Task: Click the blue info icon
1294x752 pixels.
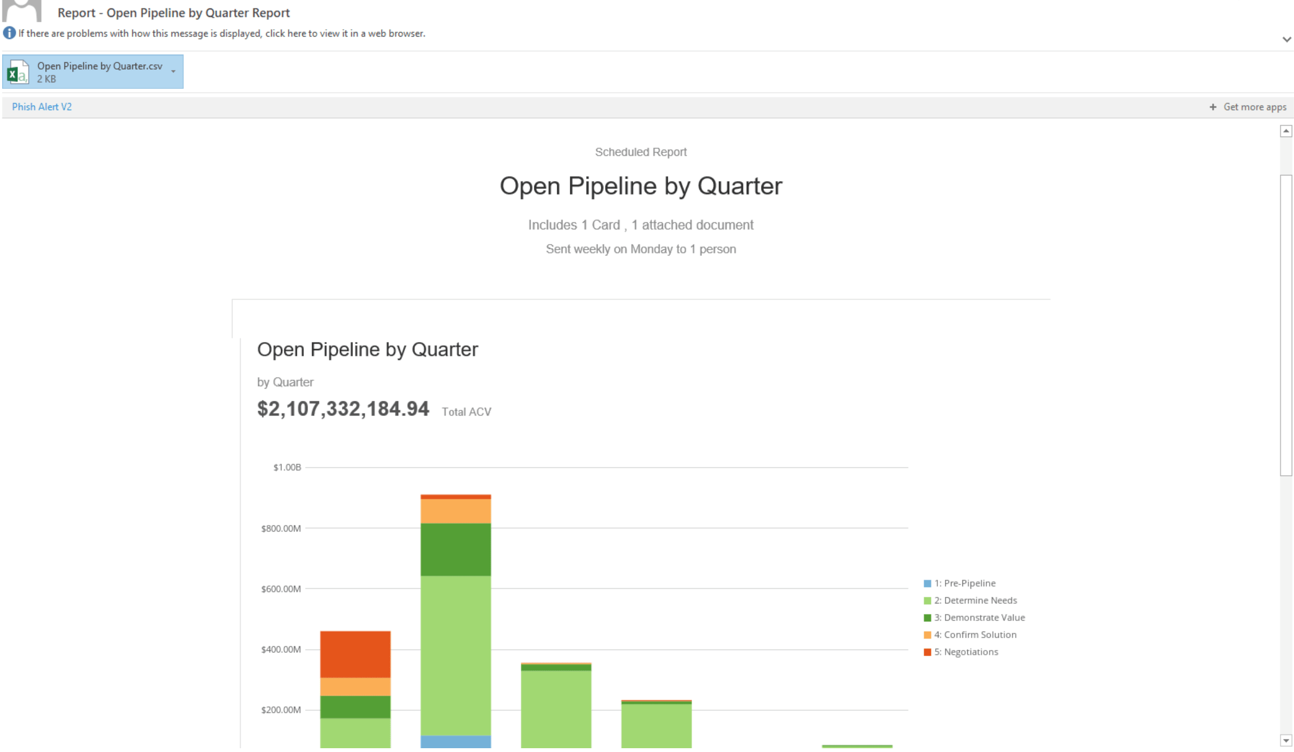Action: click(x=9, y=33)
